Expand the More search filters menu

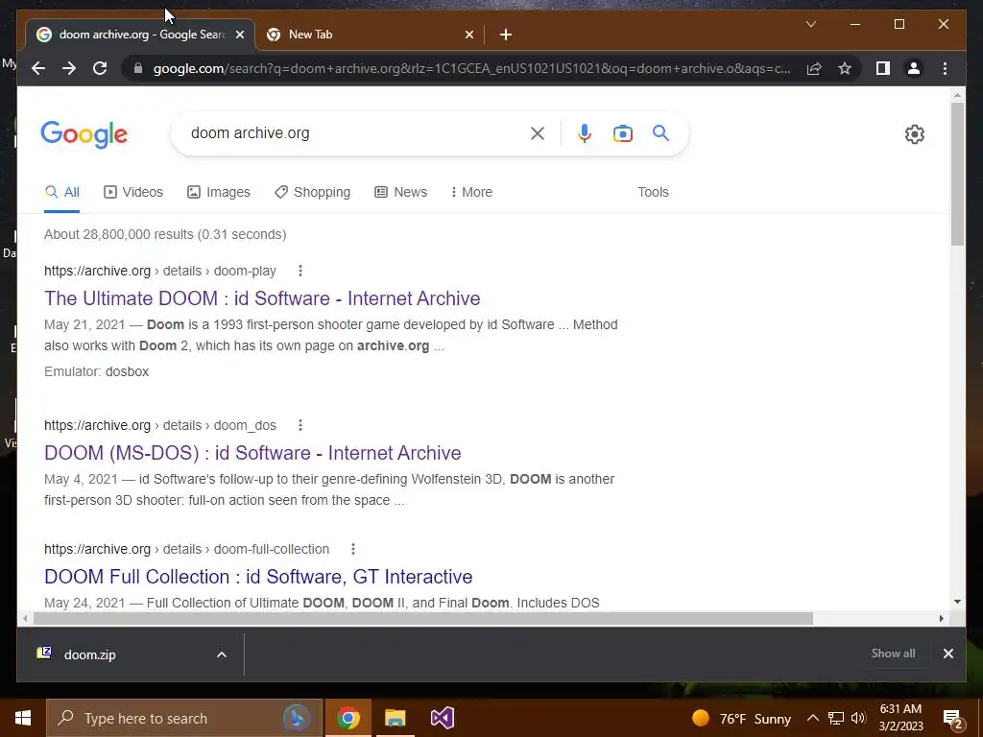point(471,192)
